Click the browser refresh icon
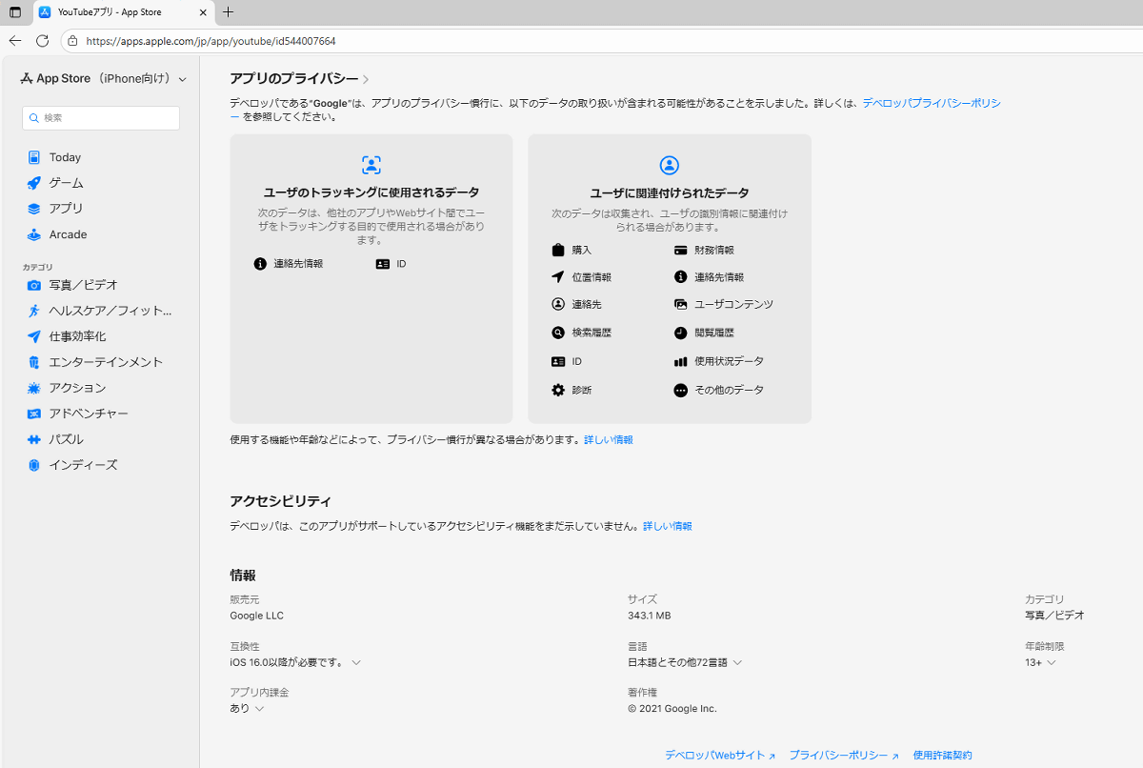This screenshot has width=1143, height=768. pos(42,41)
